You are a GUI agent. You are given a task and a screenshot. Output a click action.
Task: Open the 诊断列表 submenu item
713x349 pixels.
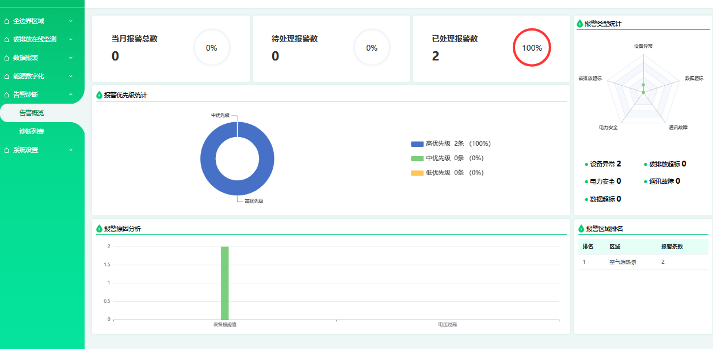[32, 132]
